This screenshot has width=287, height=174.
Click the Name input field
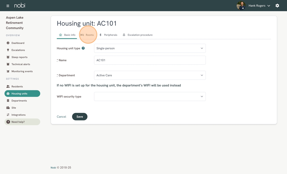[150, 60]
